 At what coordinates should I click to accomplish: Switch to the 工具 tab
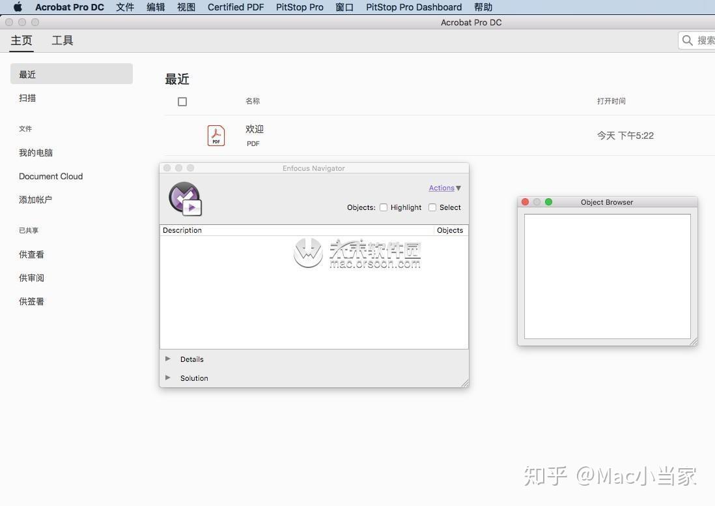pyautogui.click(x=62, y=40)
